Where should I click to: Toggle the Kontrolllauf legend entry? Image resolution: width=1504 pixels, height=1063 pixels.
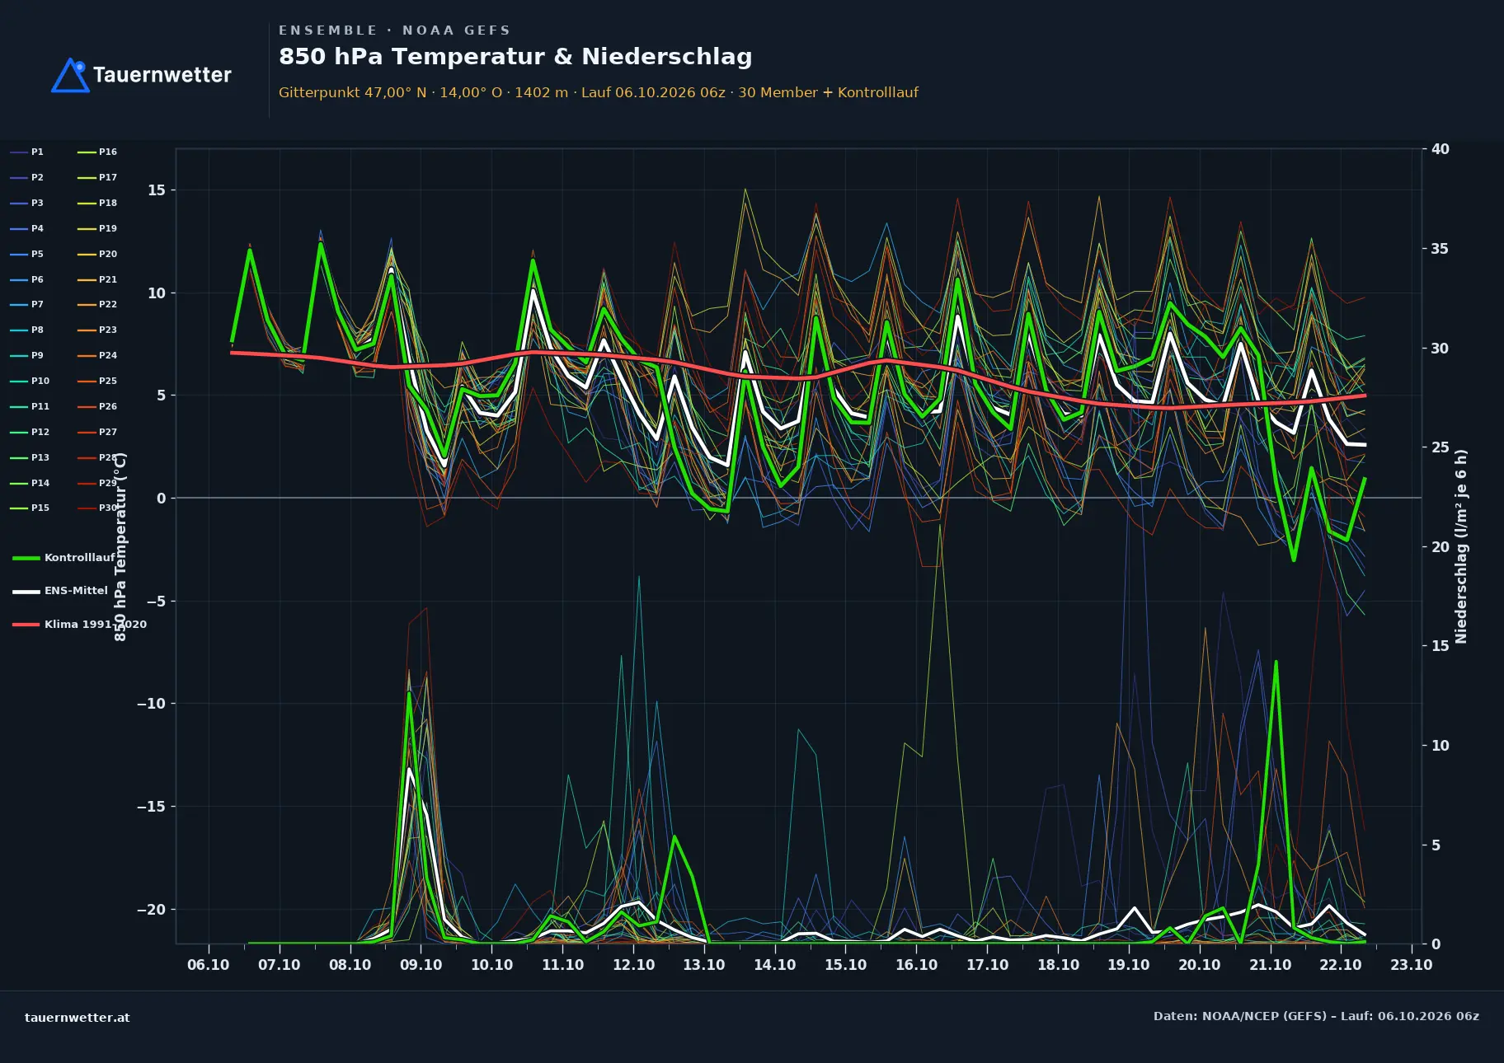[x=63, y=558]
